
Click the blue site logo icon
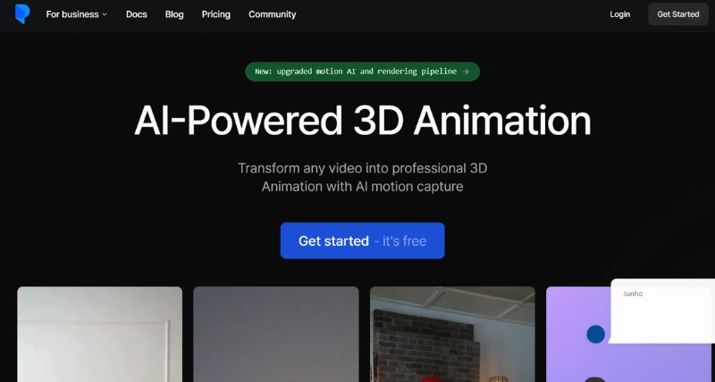pos(22,13)
